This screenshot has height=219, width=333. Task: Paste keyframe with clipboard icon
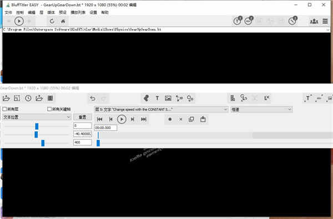(203, 119)
